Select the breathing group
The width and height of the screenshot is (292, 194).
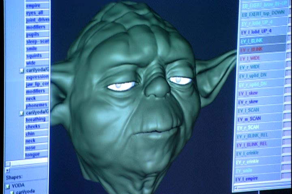tap(36, 119)
